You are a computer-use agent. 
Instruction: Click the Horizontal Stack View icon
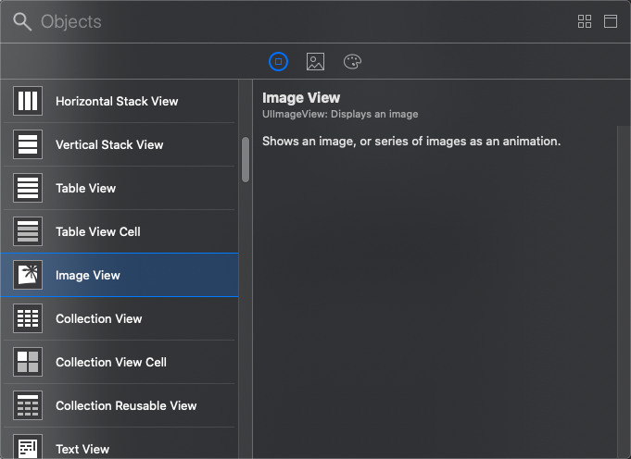point(28,101)
